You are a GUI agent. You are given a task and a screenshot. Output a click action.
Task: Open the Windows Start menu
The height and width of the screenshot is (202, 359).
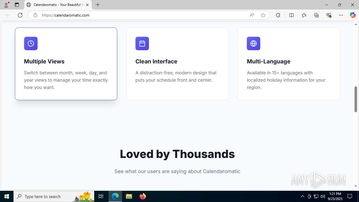coord(7,196)
